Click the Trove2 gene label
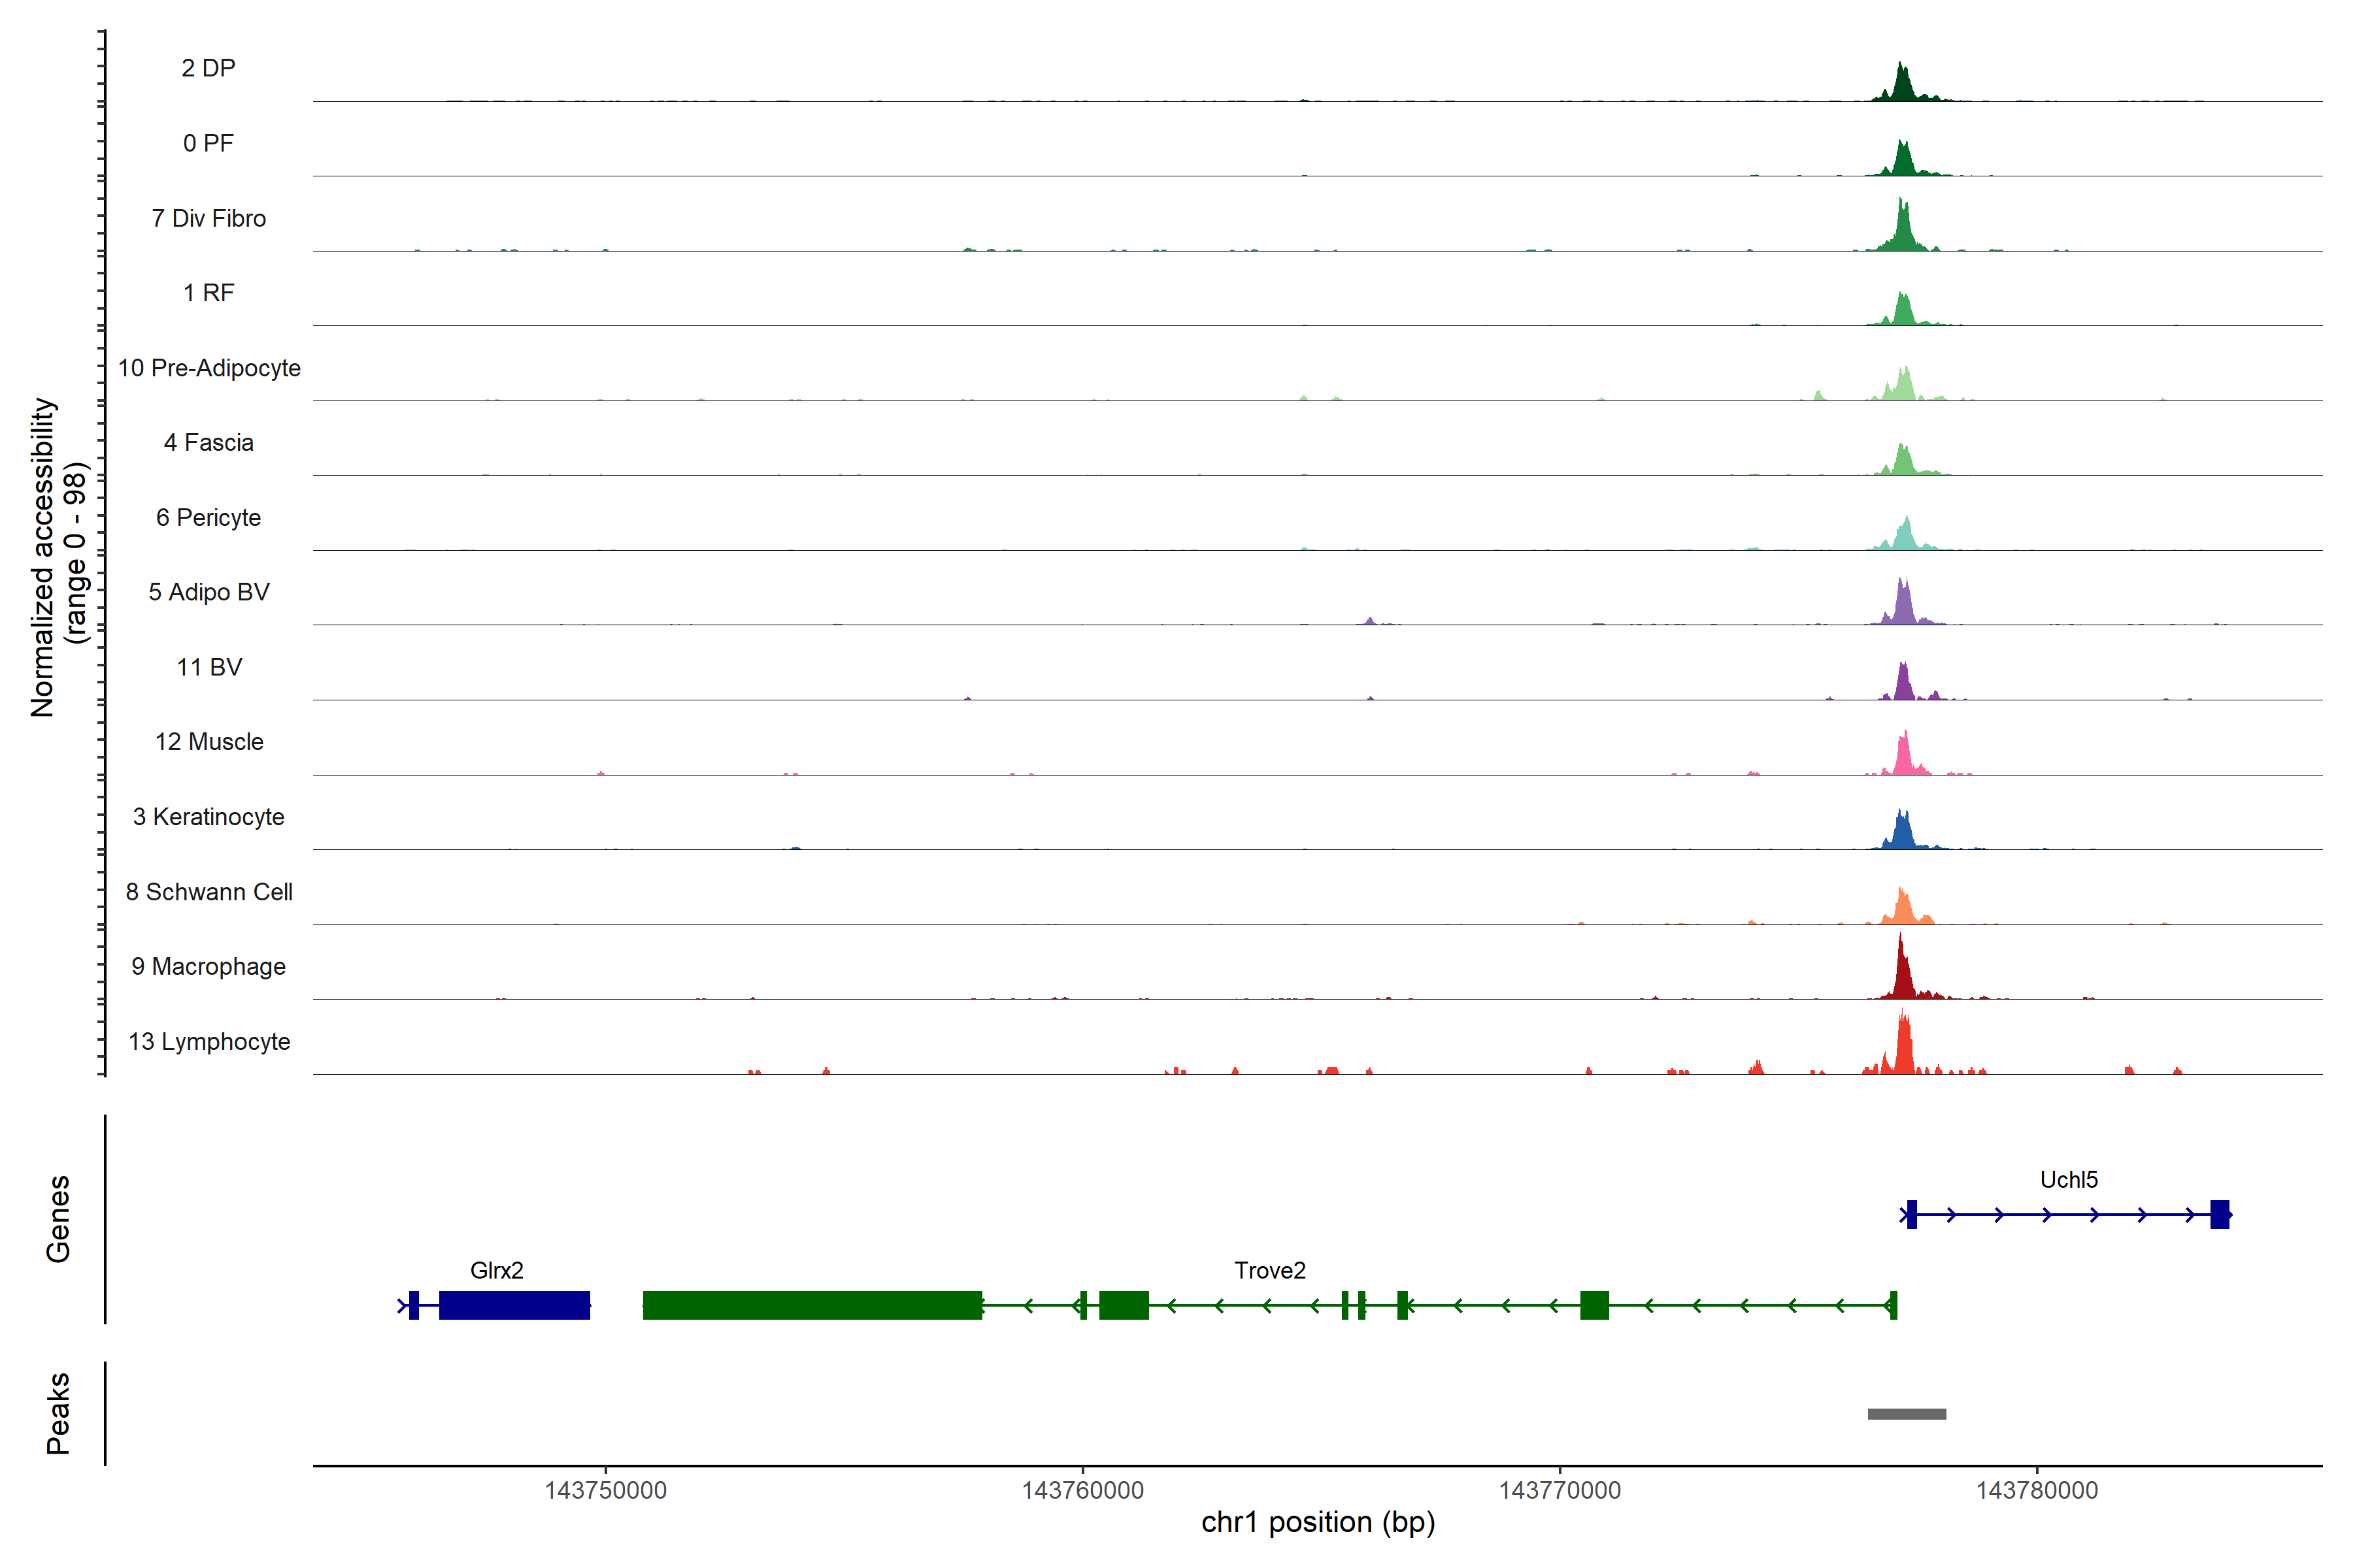 (1269, 1270)
